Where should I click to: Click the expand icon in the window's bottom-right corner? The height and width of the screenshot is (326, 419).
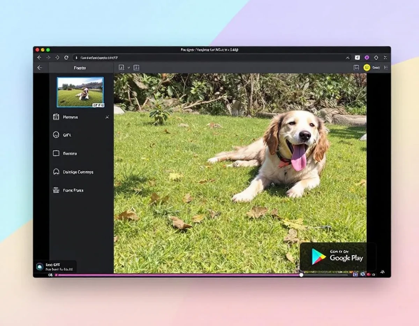[x=383, y=271]
